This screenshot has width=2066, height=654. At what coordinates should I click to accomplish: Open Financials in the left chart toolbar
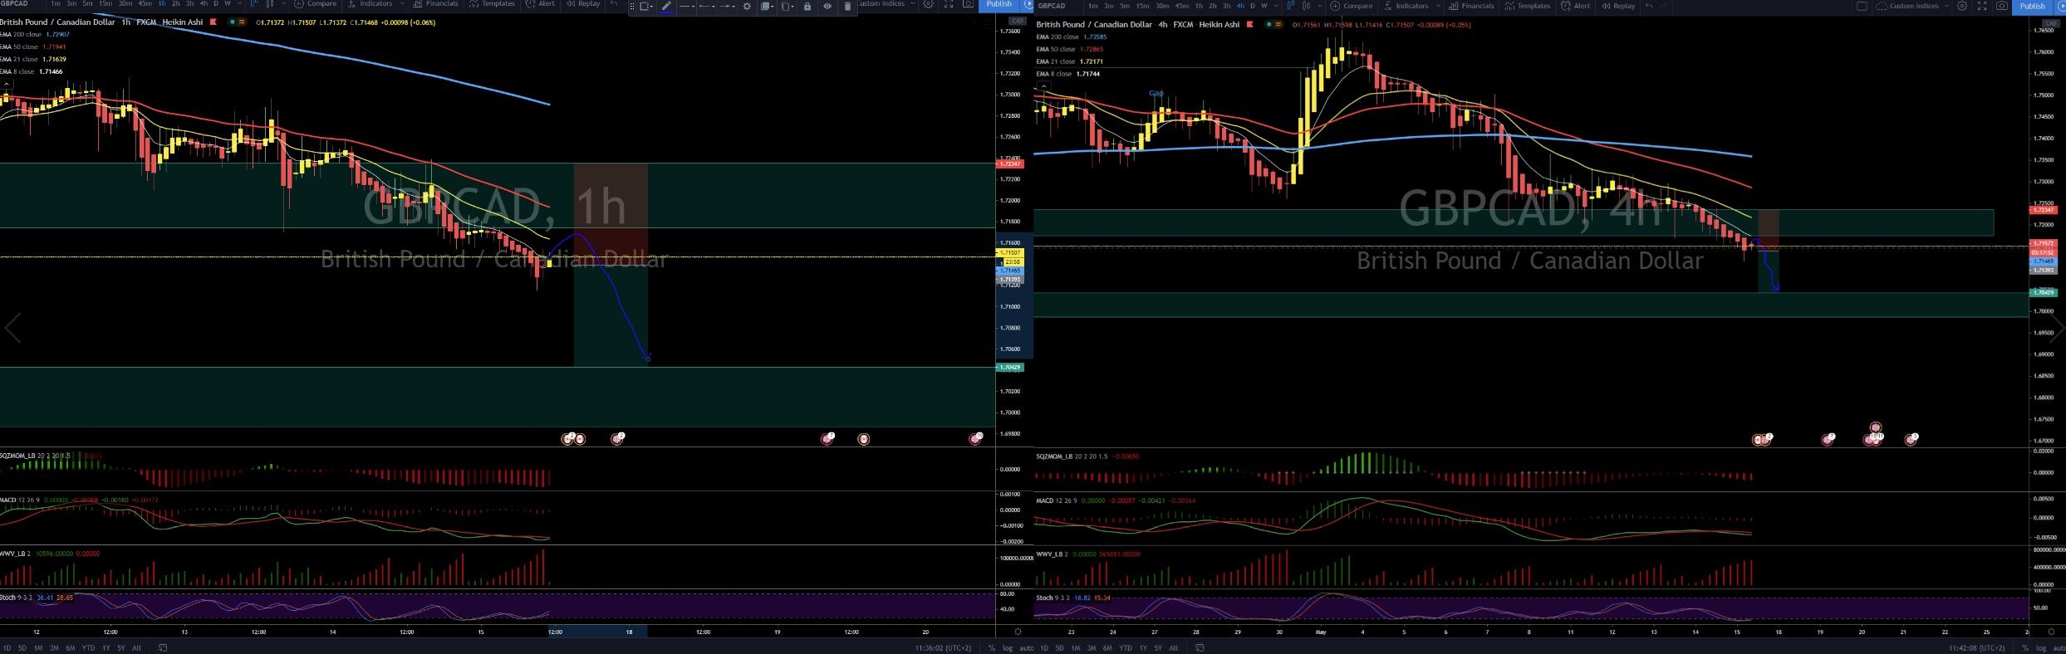click(434, 4)
